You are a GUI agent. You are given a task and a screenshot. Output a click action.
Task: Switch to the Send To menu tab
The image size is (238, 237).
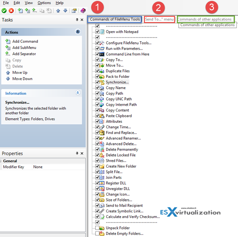pyautogui.click(x=159, y=19)
